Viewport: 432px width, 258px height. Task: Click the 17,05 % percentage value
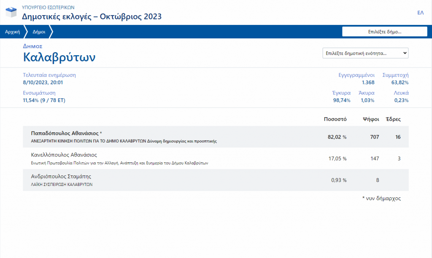337,159
